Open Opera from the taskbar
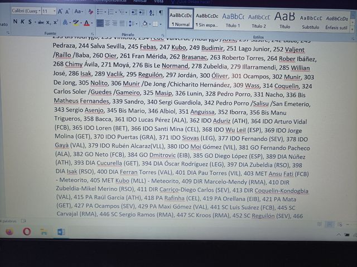This screenshot has height=267, width=357. coord(27,232)
